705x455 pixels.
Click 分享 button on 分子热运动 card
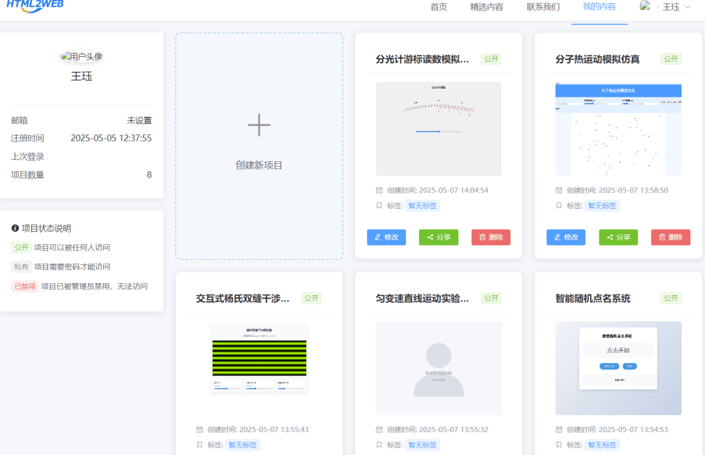tap(618, 237)
